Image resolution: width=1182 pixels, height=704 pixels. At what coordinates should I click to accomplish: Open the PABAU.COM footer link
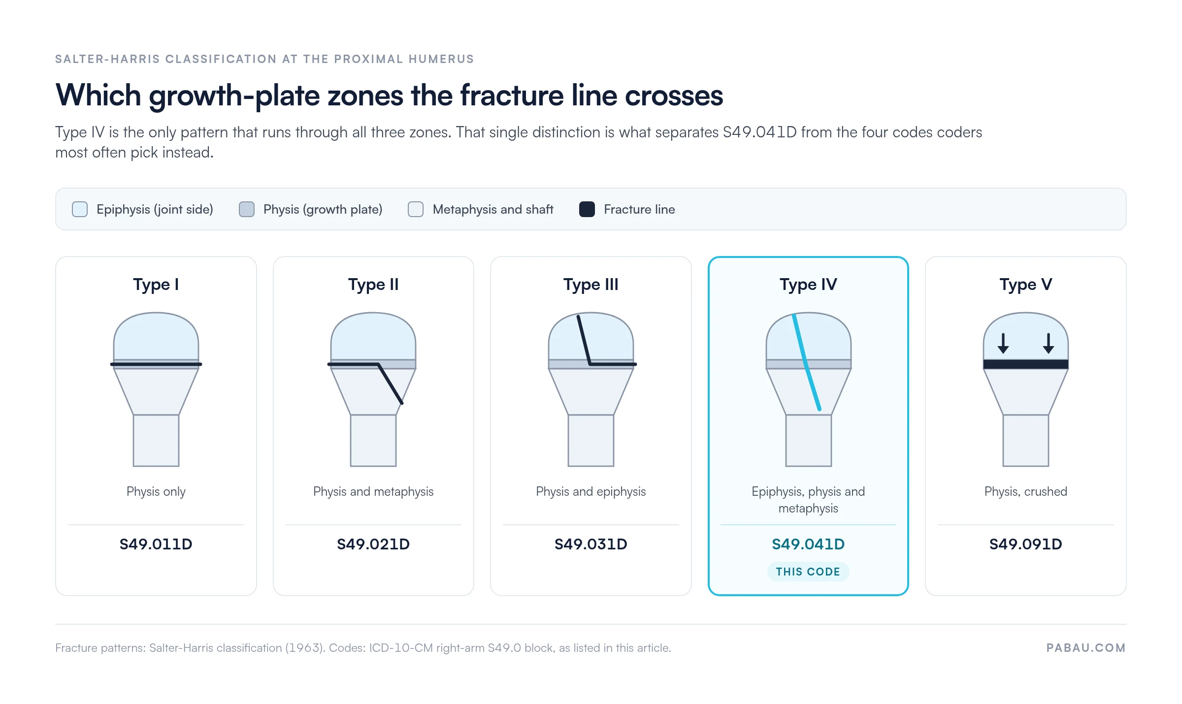1086,648
